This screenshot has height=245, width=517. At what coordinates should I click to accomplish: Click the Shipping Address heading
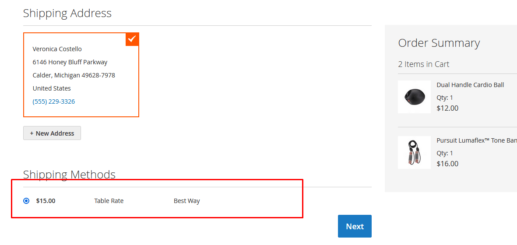pyautogui.click(x=67, y=13)
